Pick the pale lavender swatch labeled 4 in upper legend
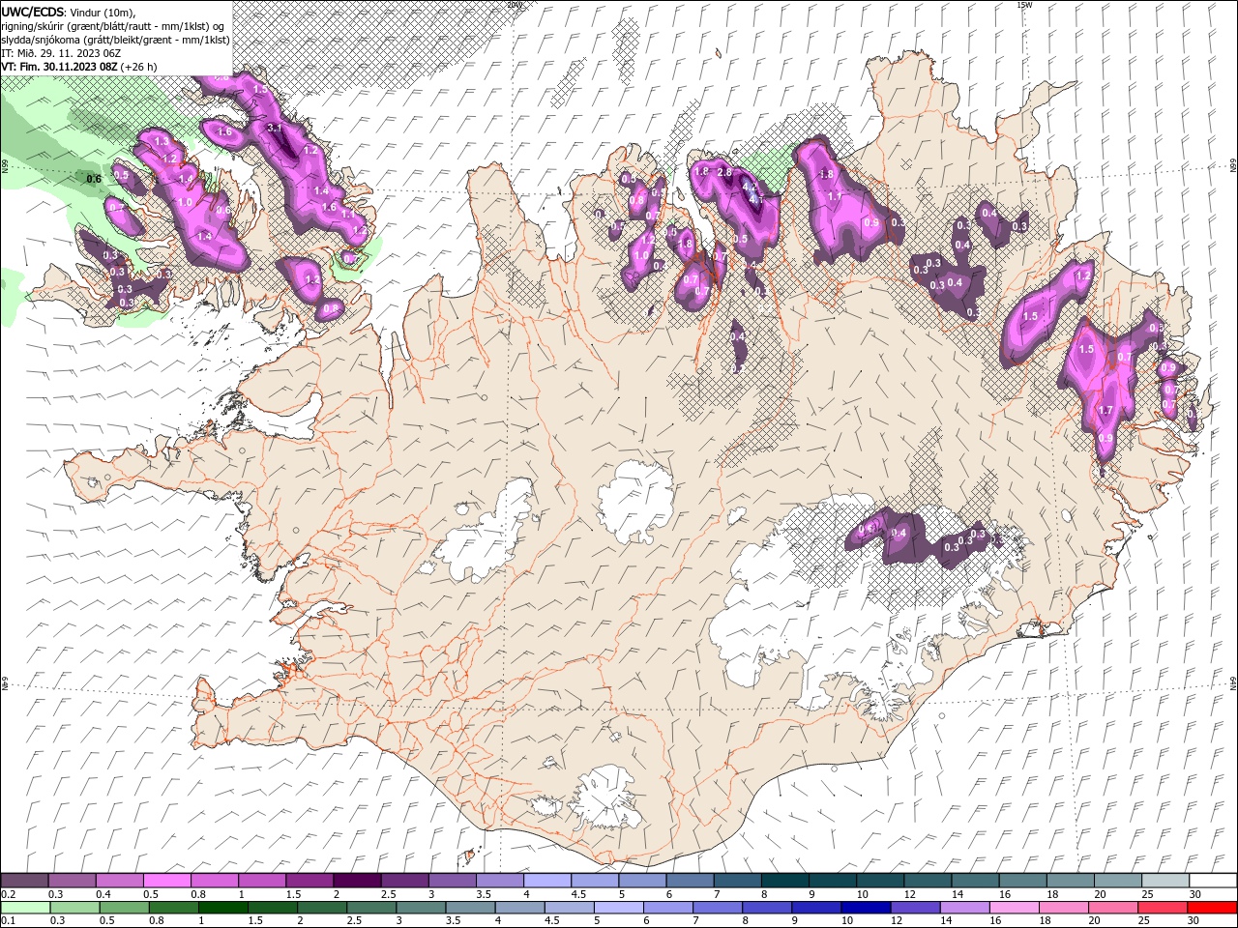 point(547,880)
